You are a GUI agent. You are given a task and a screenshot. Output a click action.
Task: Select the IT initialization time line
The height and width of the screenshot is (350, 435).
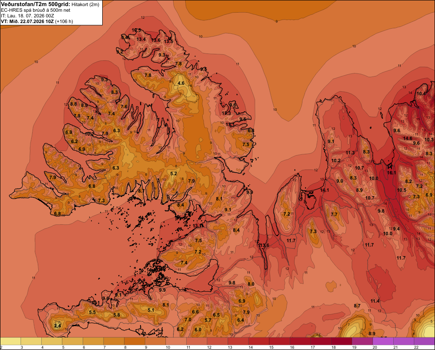point(27,16)
